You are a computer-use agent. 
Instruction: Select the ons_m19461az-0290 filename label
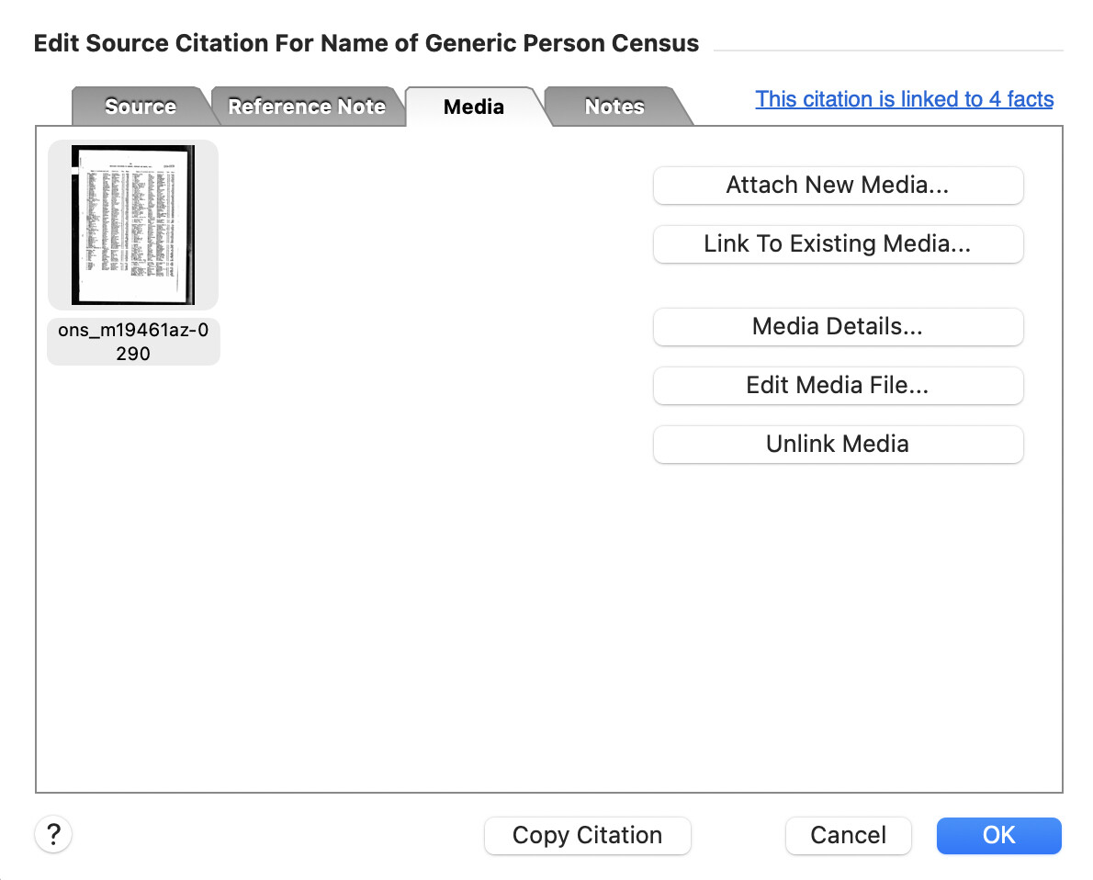click(133, 342)
